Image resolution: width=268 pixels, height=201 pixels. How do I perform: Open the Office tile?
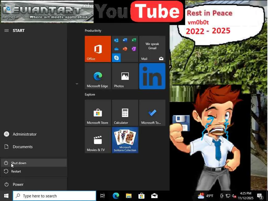tap(98, 49)
